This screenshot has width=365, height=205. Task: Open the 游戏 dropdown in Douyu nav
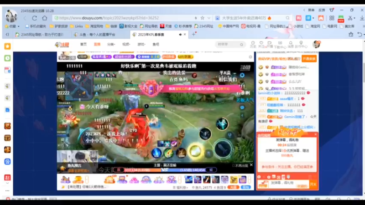tap(141, 44)
